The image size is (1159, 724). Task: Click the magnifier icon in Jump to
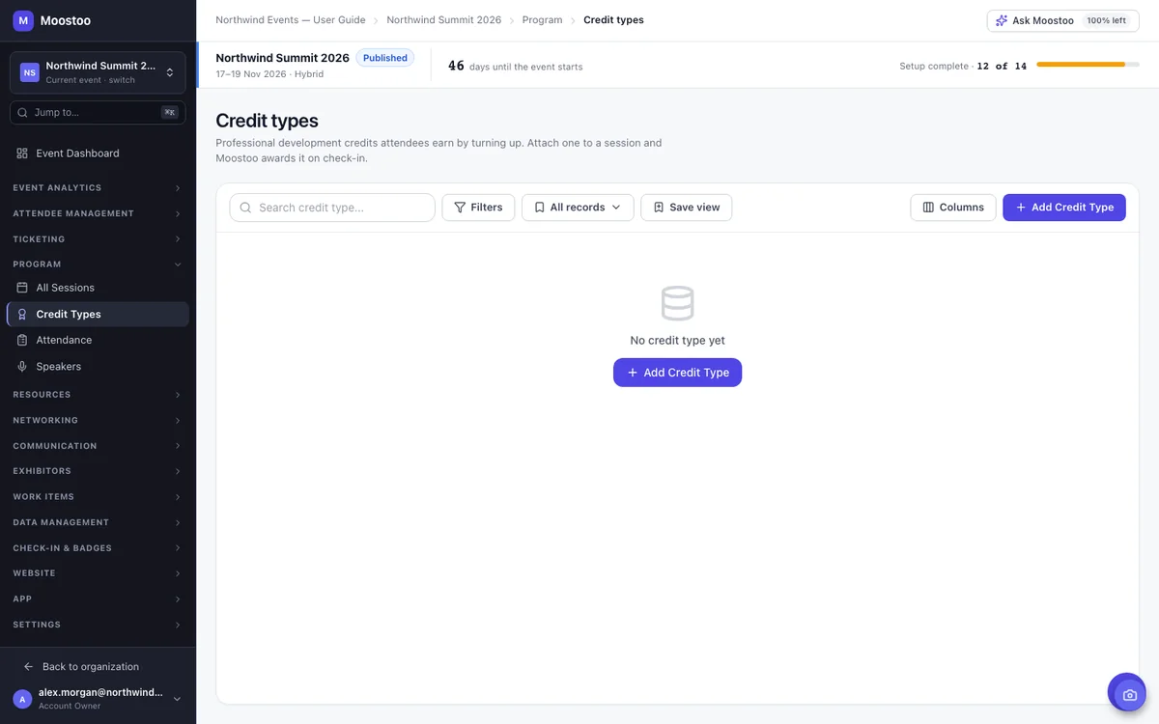[22, 112]
